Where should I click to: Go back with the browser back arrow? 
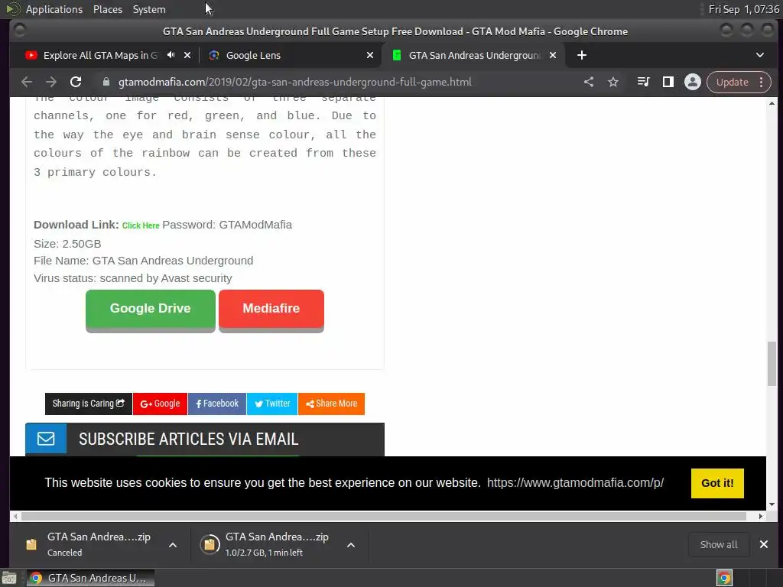[27, 82]
